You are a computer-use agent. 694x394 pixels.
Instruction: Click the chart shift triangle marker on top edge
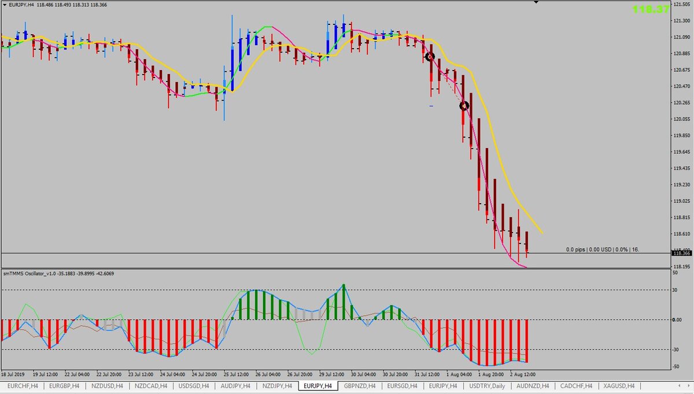point(536,2)
